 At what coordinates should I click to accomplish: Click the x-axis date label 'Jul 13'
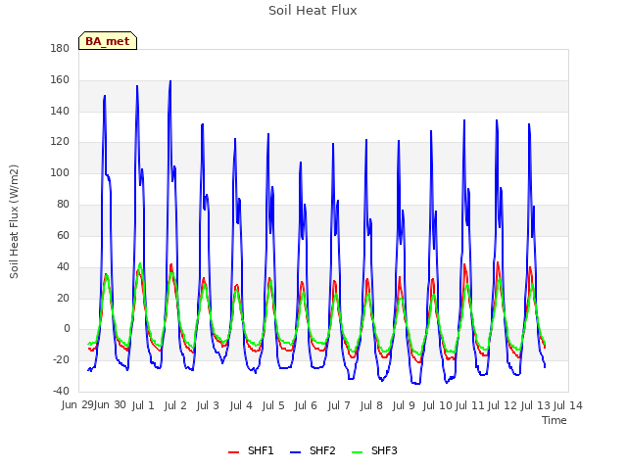click(536, 405)
